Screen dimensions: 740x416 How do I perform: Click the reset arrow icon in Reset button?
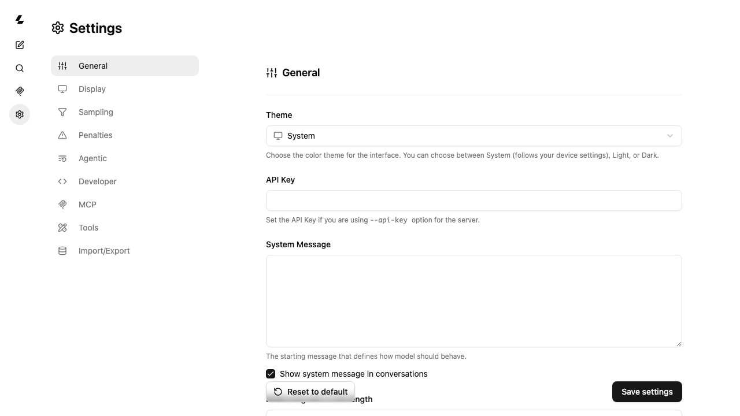click(x=278, y=392)
